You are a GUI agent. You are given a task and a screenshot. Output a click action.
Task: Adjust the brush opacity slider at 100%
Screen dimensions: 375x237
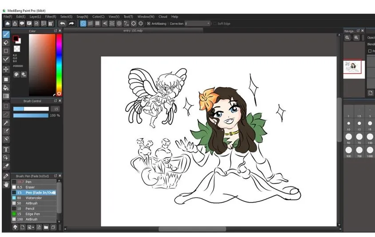click(x=31, y=115)
